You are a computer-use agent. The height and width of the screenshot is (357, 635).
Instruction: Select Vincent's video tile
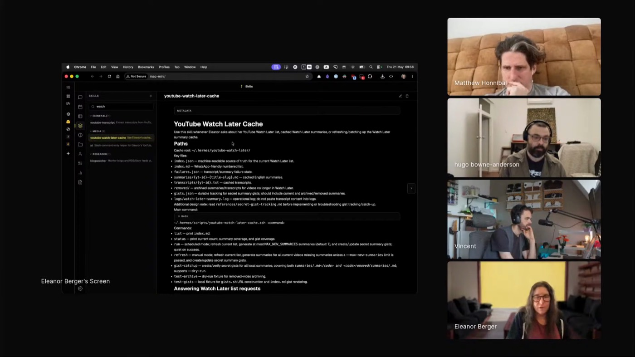[x=524, y=220]
